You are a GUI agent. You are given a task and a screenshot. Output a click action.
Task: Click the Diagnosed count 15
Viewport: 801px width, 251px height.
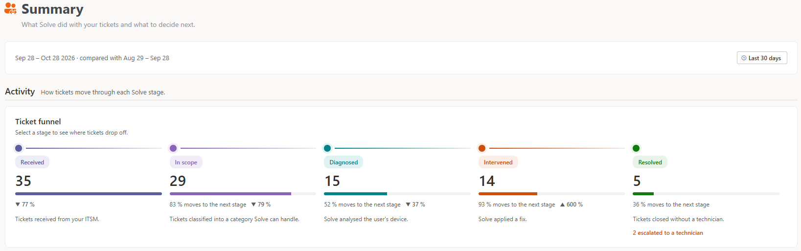[x=332, y=181]
